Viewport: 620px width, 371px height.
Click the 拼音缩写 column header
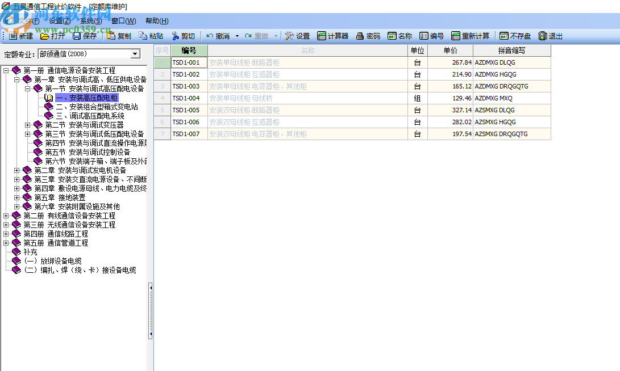511,50
